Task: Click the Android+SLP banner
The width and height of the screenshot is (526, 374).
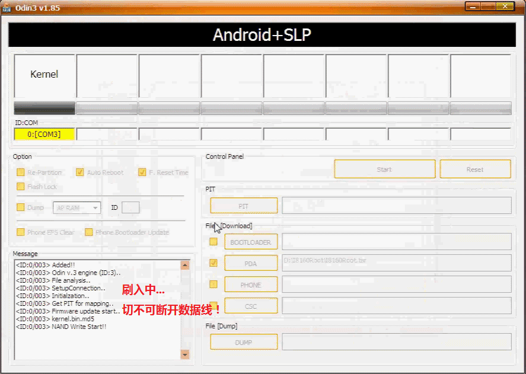Action: point(262,34)
